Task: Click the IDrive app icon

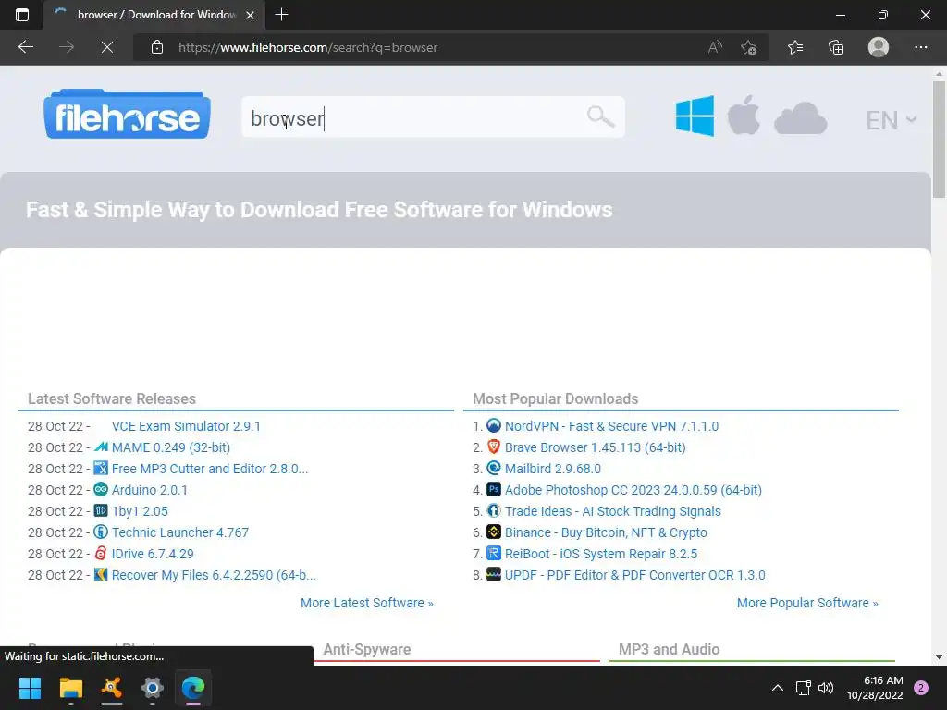Action: (x=101, y=553)
